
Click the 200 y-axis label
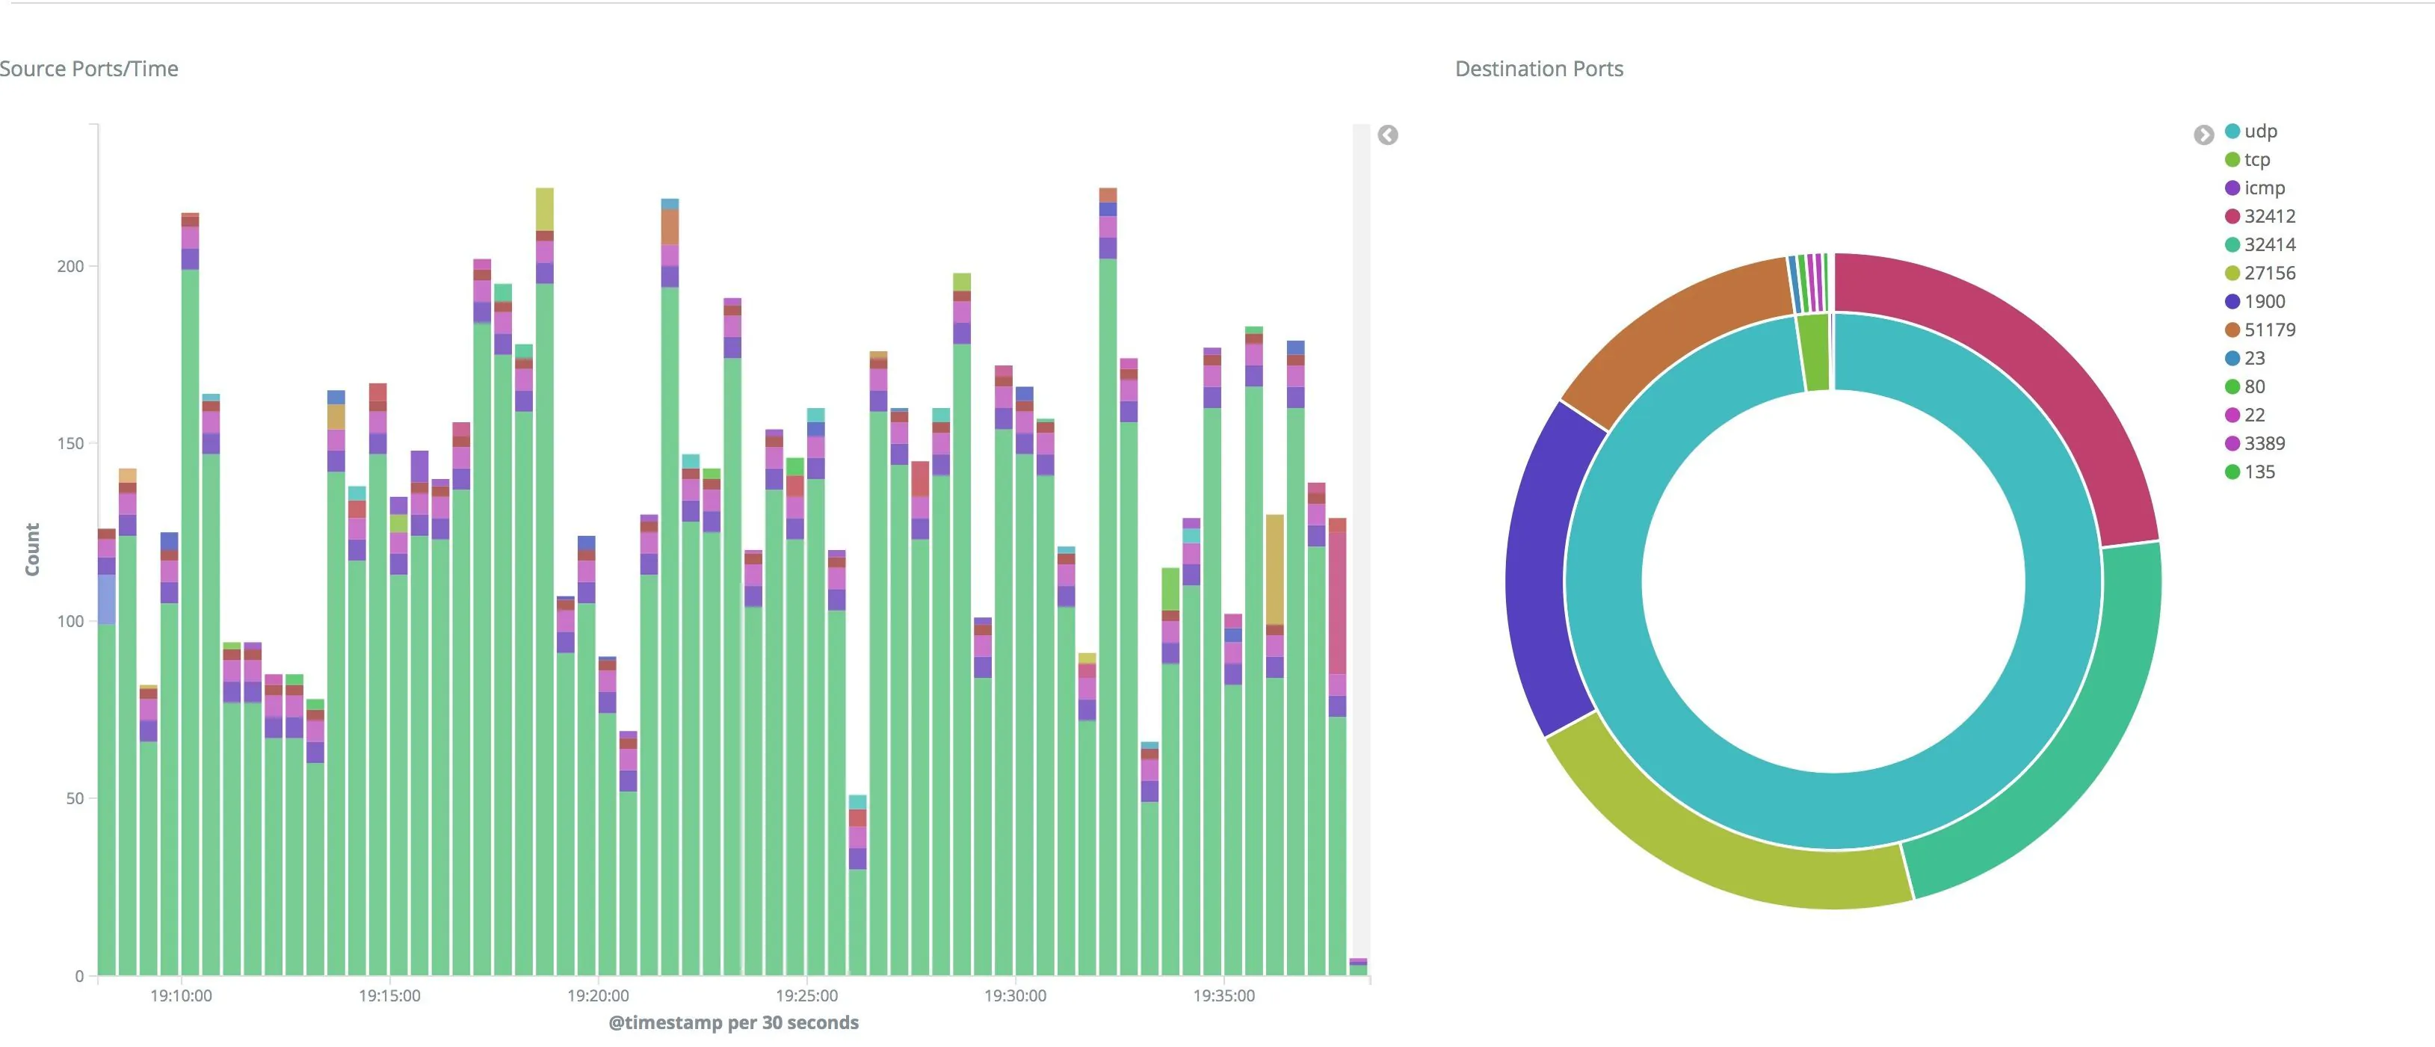70,267
